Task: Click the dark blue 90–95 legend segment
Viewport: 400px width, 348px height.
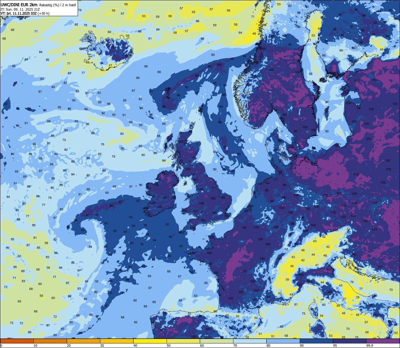Action: 317,341
